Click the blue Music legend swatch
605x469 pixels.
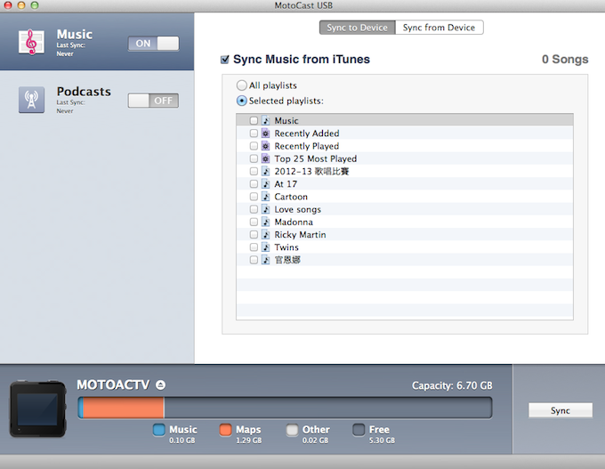pos(159,430)
